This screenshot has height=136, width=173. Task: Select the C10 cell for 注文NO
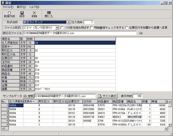(x=75, y=62)
